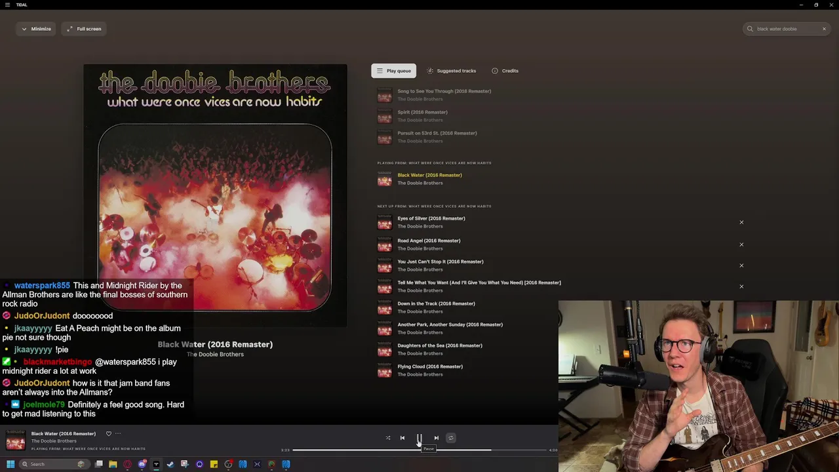Play Road Angel (2016 Remaster)
The image size is (839, 472).
(x=429, y=241)
